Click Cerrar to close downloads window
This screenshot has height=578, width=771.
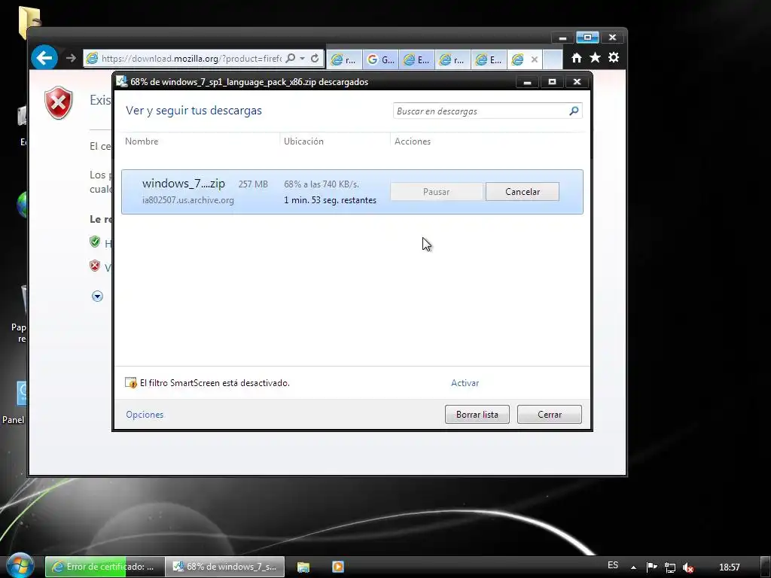pyautogui.click(x=549, y=415)
